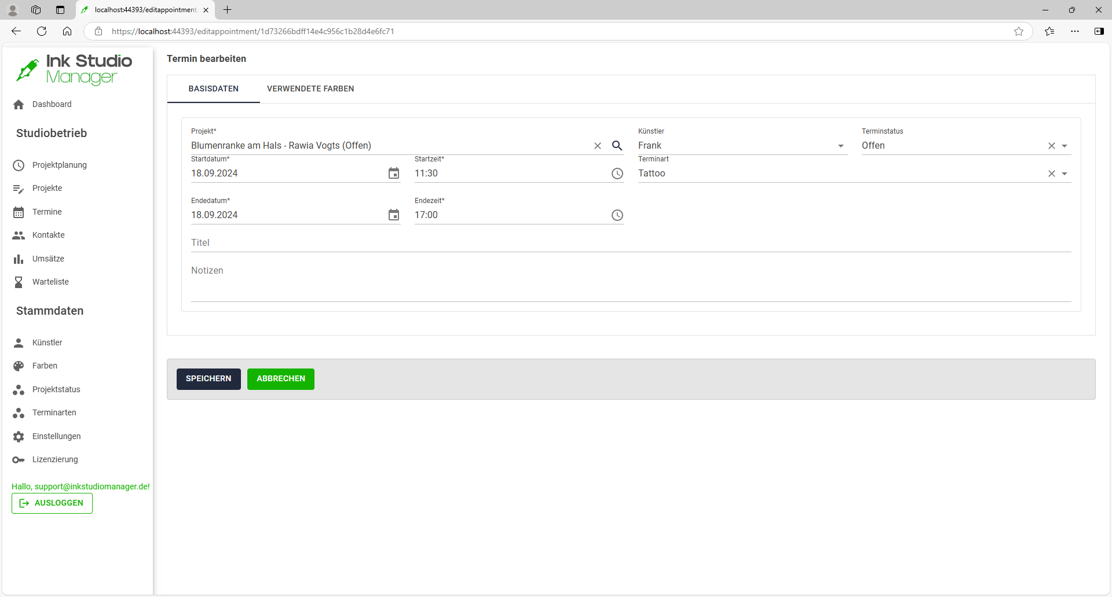Open the Endedatum calendar picker
The height and width of the screenshot is (597, 1112).
pos(394,215)
